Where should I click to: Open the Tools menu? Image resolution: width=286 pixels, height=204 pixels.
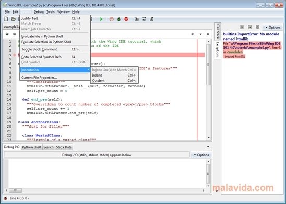point(51,12)
